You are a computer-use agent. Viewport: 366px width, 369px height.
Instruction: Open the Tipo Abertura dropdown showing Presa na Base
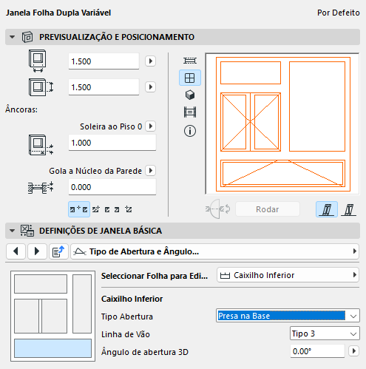click(288, 316)
